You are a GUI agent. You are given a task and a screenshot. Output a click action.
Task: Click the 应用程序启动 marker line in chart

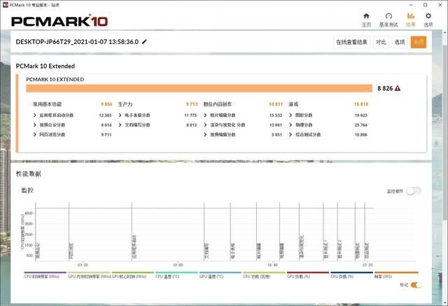pos(132,232)
